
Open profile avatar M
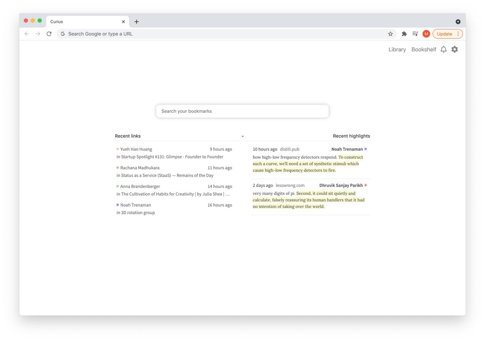point(426,34)
